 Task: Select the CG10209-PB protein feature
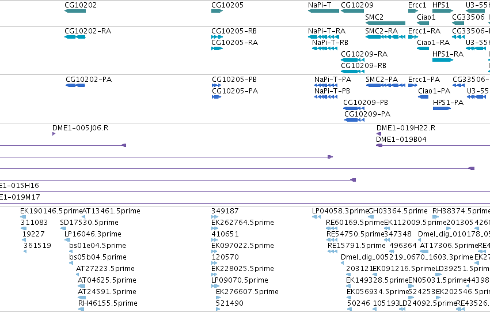pyautogui.click(x=354, y=108)
